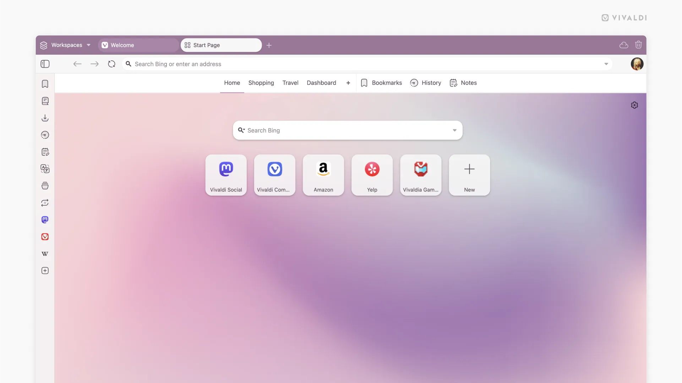
Task: Open the Bookmarks panel icon
Action: tap(45, 84)
